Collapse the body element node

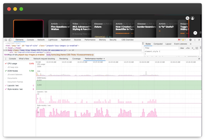coord(6,50)
